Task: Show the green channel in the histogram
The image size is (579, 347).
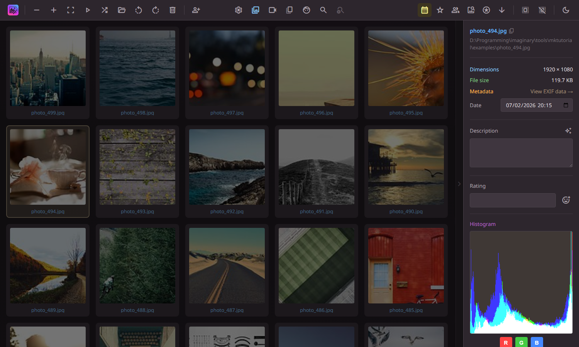Action: click(x=521, y=342)
